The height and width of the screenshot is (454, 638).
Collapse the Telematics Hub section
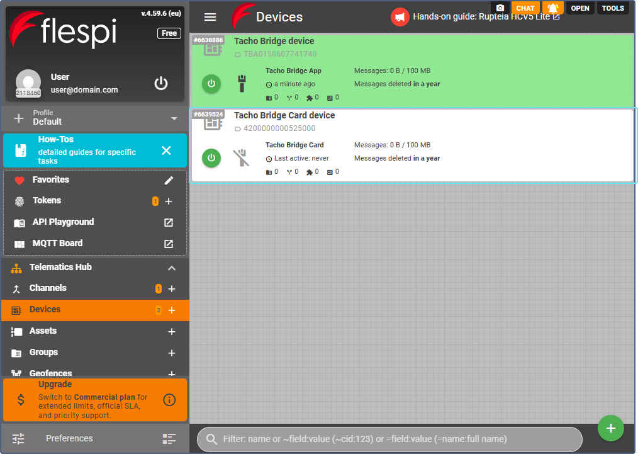point(172,268)
